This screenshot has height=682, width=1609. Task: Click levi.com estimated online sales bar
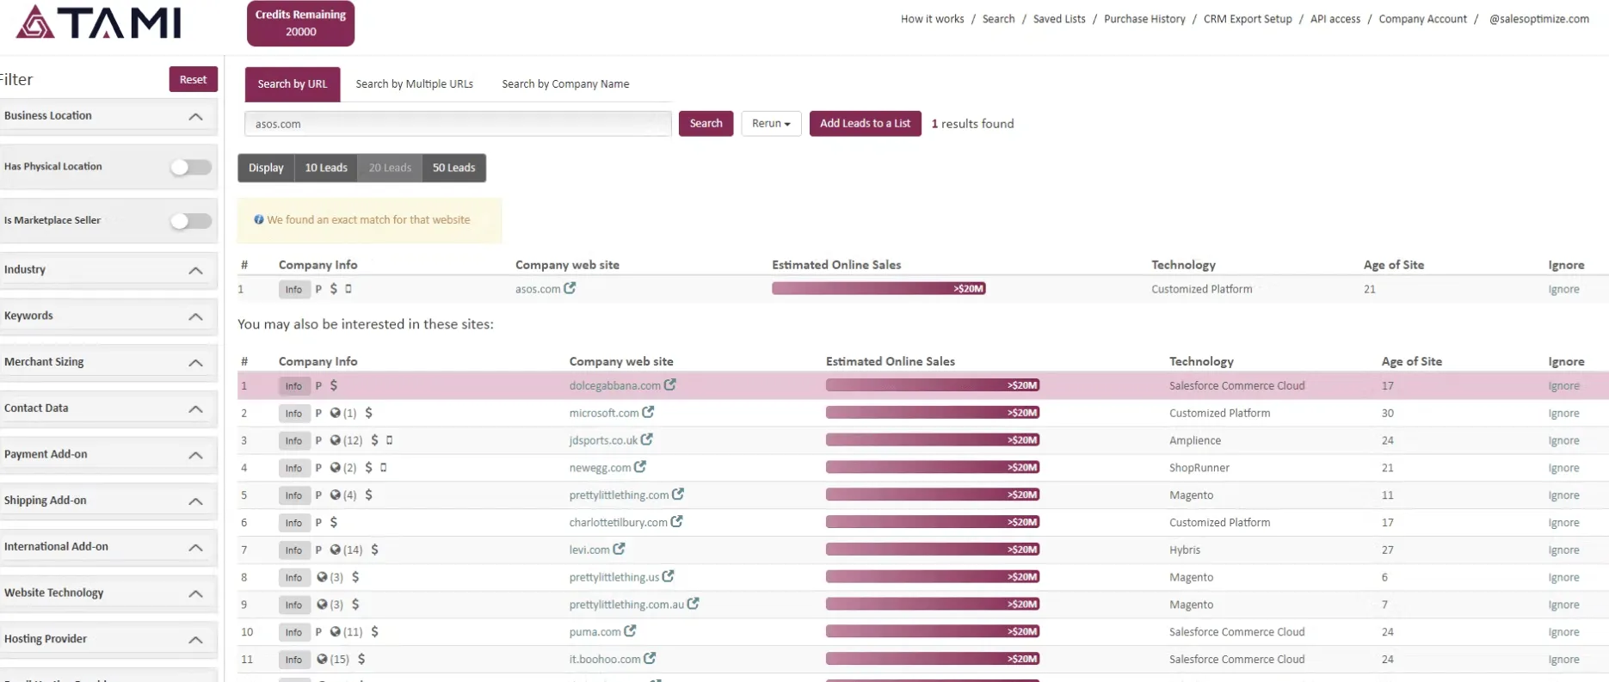pos(933,550)
